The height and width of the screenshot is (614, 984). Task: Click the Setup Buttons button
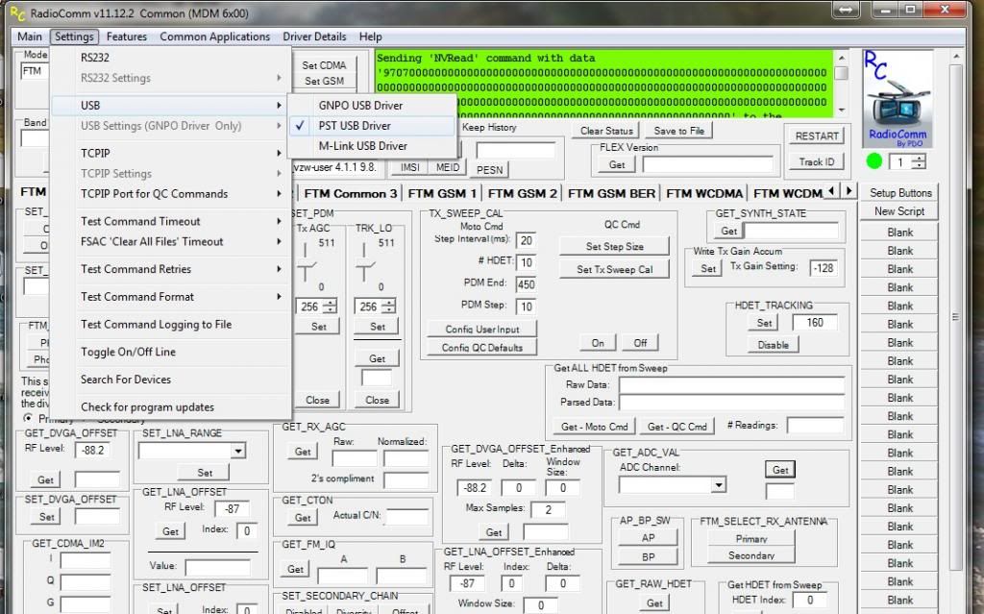tap(900, 193)
